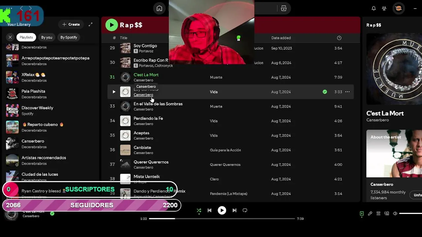Click the green saved check on row 32
The width and height of the screenshot is (422, 237).
pos(325,92)
